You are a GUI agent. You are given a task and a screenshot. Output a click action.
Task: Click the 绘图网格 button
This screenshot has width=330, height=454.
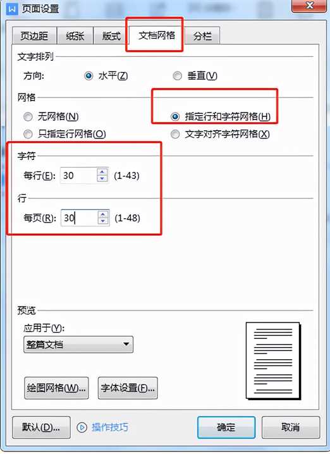(56, 388)
